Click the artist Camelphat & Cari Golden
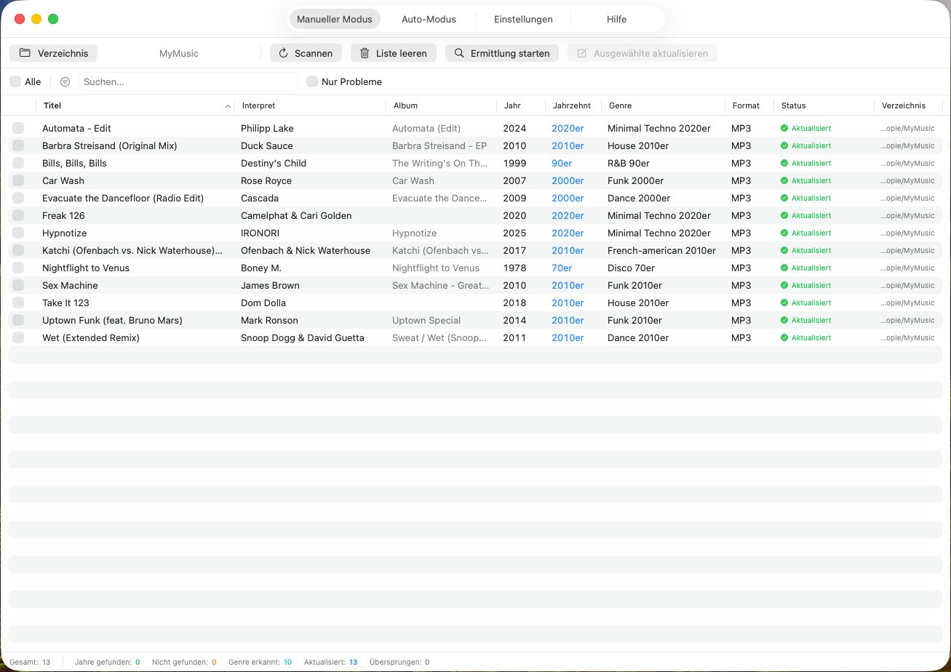Image resolution: width=951 pixels, height=672 pixels. pos(296,216)
